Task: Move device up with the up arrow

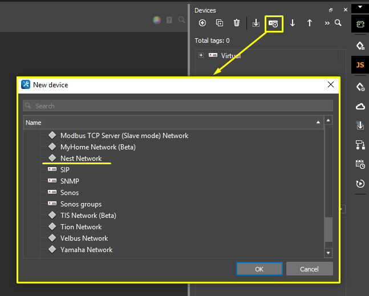Action: click(310, 23)
